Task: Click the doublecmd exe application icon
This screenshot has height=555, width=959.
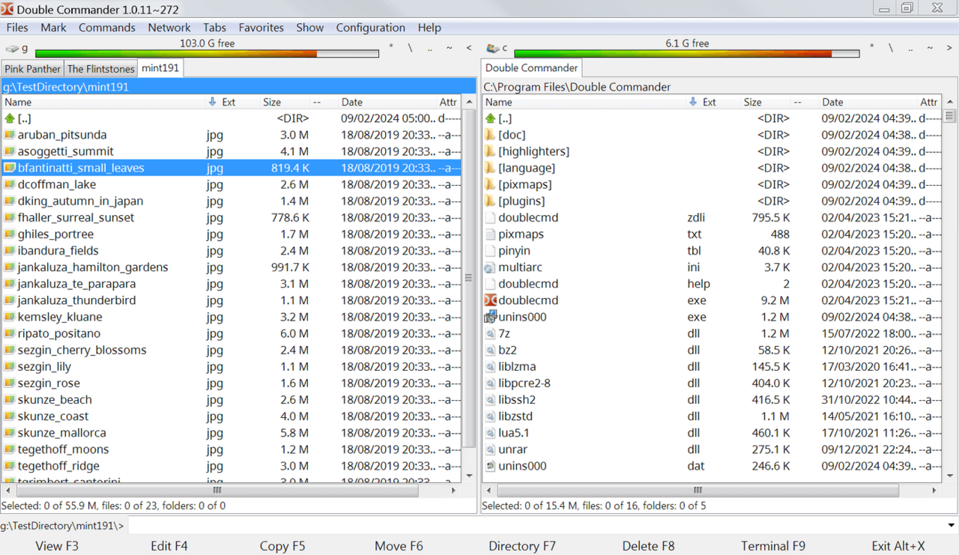Action: 490,300
